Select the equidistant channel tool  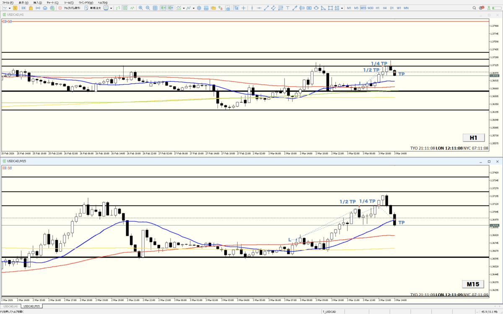tap(273, 8)
